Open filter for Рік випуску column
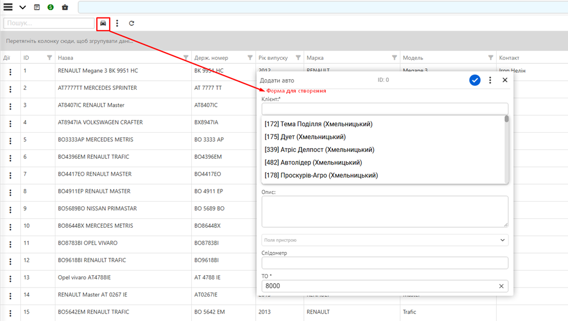 (298, 58)
